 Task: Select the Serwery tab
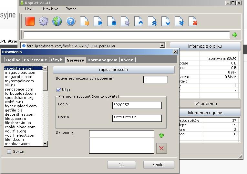(x=76, y=60)
